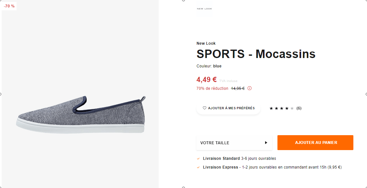
Task: Click fourth star to set rating
Action: tap(286, 108)
